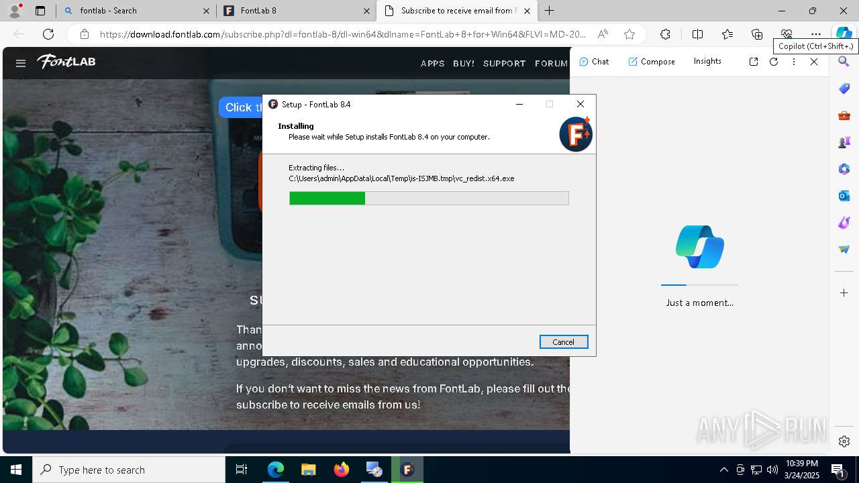The height and width of the screenshot is (483, 859).
Task: Close the FontLab 8 tab
Action: (367, 11)
